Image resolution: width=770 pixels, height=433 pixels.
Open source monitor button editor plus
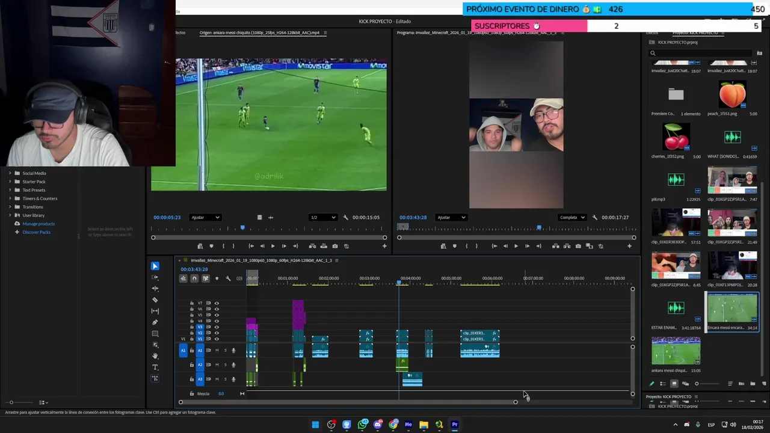click(x=384, y=246)
